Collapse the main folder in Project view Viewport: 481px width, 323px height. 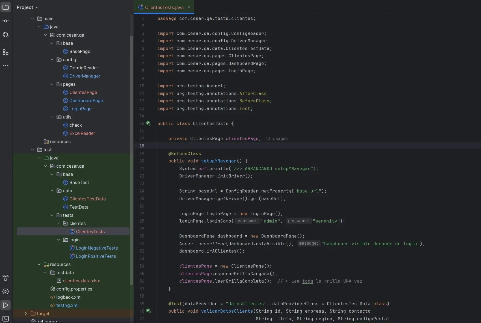pyautogui.click(x=33, y=18)
